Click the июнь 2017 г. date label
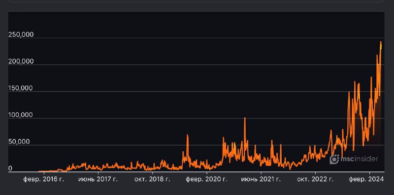Image resolution: width=394 pixels, height=195 pixels. pos(98,179)
